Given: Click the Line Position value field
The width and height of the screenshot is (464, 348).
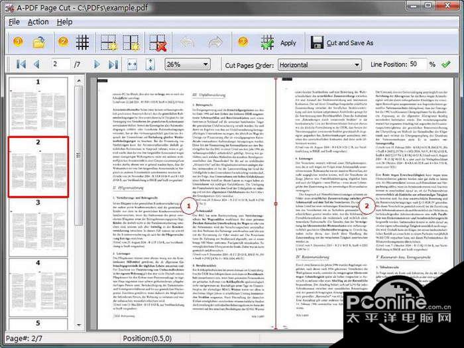Looking at the screenshot, I should [x=417, y=64].
